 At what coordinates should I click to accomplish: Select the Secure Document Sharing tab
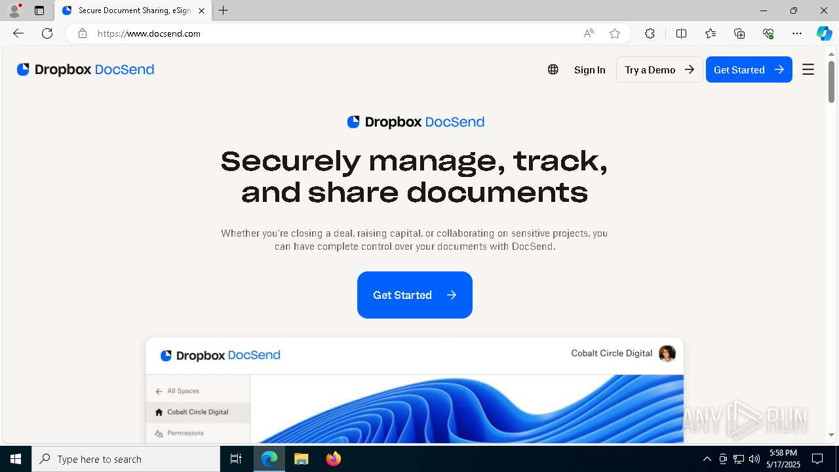133,10
